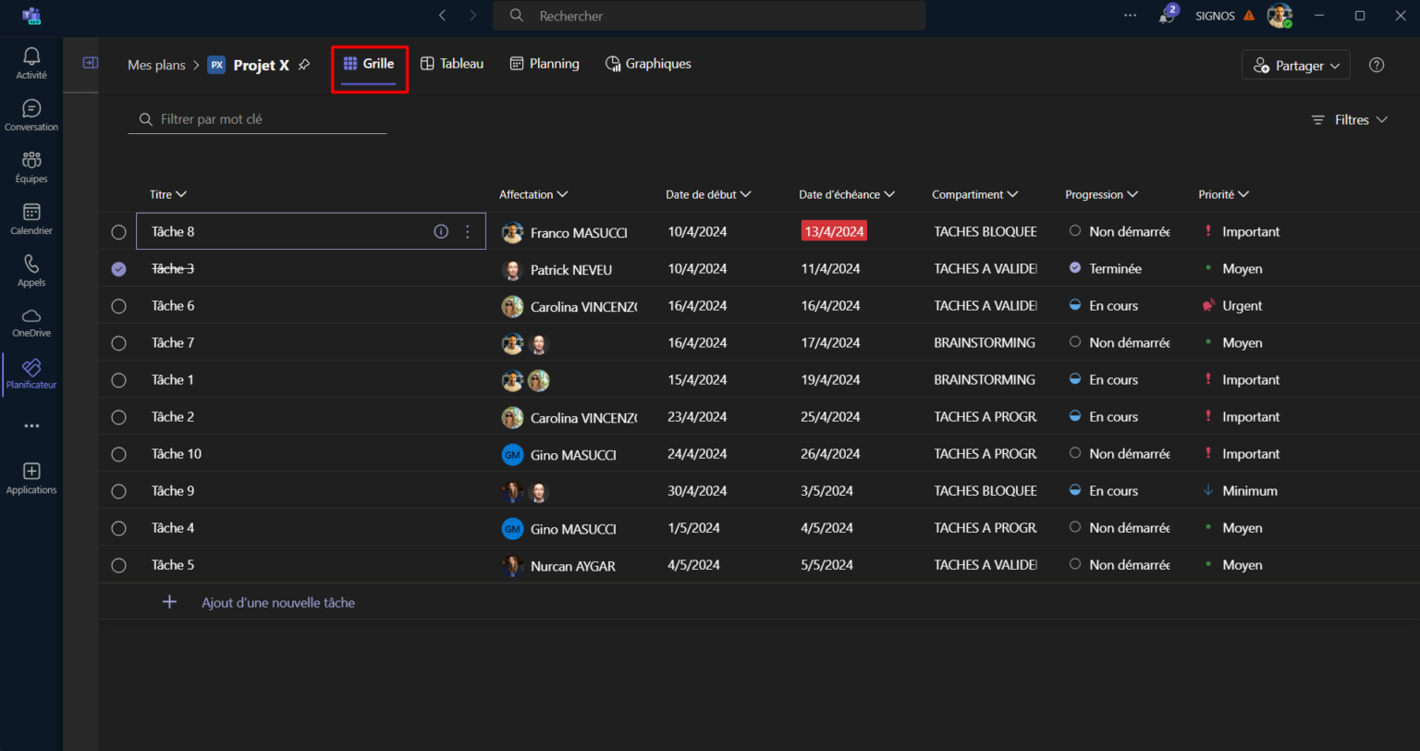1420x751 pixels.
Task: Go back to Mes plans breadcrumb
Action: pos(155,65)
